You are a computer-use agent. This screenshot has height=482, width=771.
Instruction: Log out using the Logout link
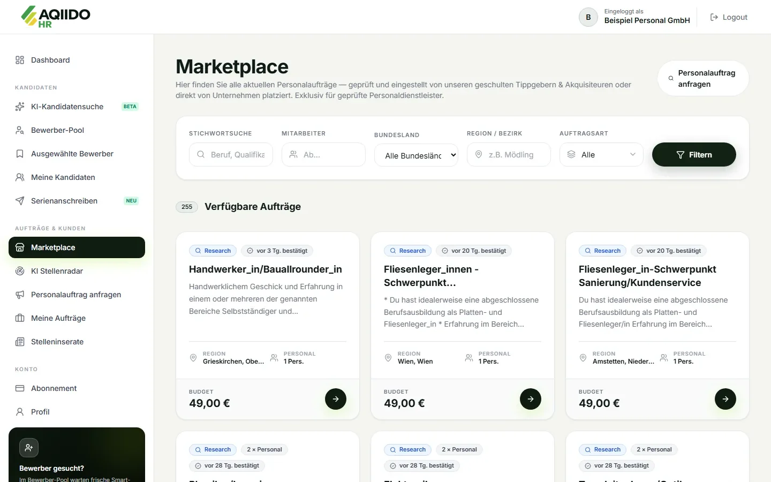coord(729,17)
